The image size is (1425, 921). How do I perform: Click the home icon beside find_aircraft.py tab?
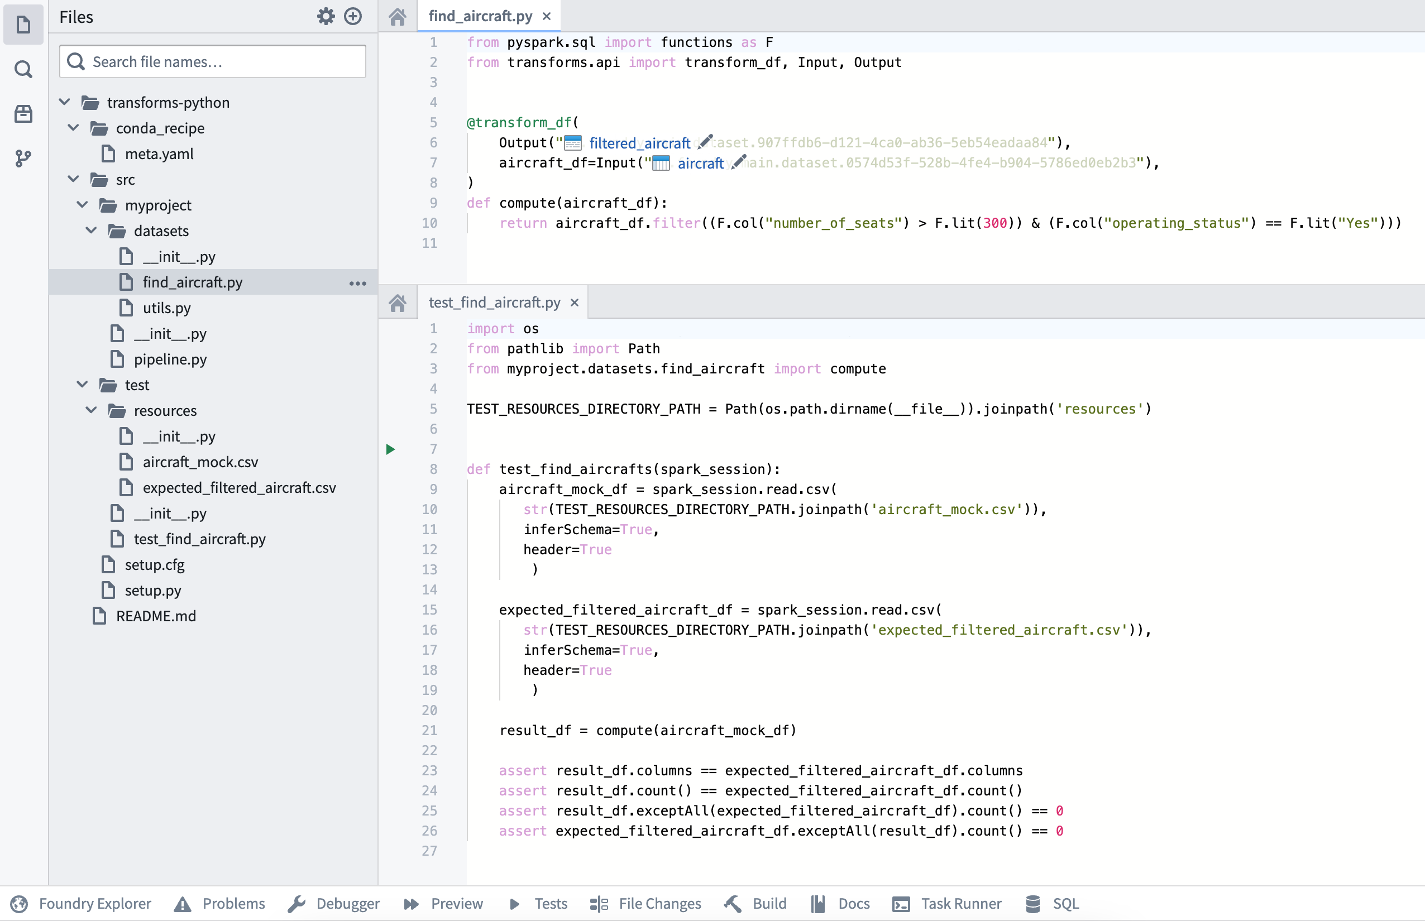[397, 16]
